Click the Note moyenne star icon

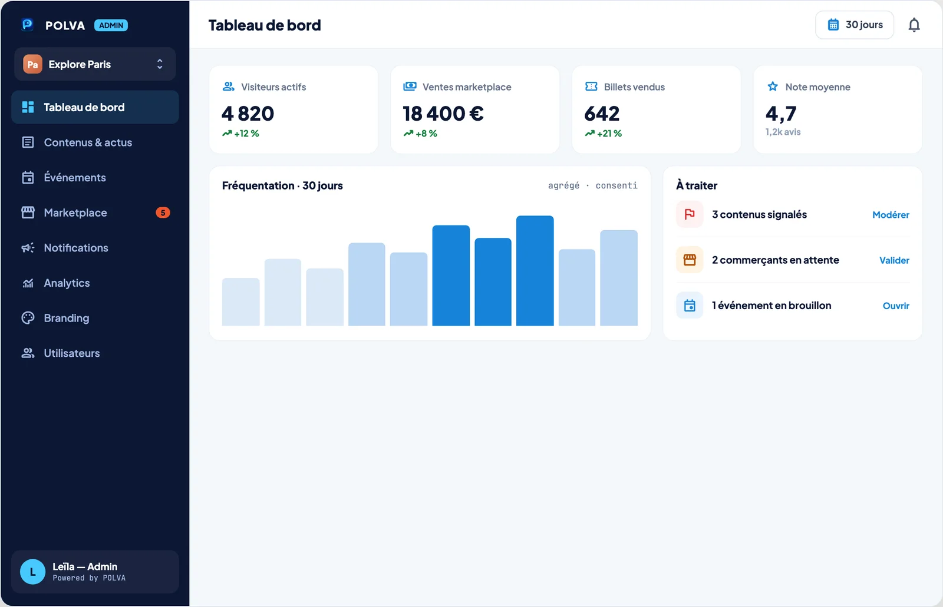click(773, 87)
